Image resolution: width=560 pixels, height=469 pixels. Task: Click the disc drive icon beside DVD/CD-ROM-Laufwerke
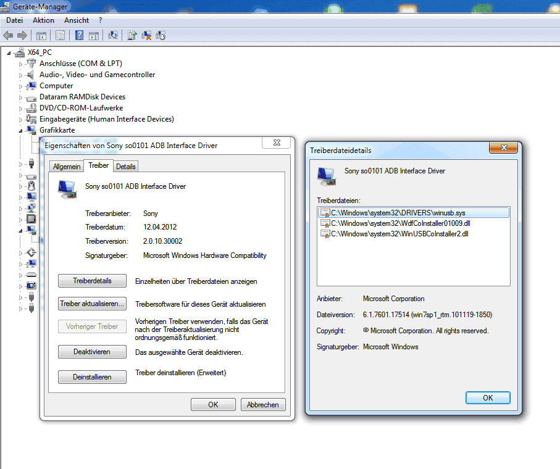coord(31,108)
